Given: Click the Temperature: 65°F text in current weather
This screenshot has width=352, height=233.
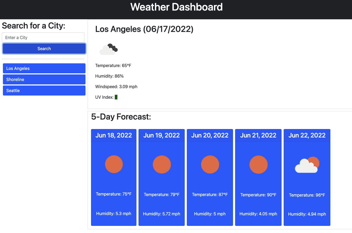Looking at the screenshot, I should [x=113, y=65].
